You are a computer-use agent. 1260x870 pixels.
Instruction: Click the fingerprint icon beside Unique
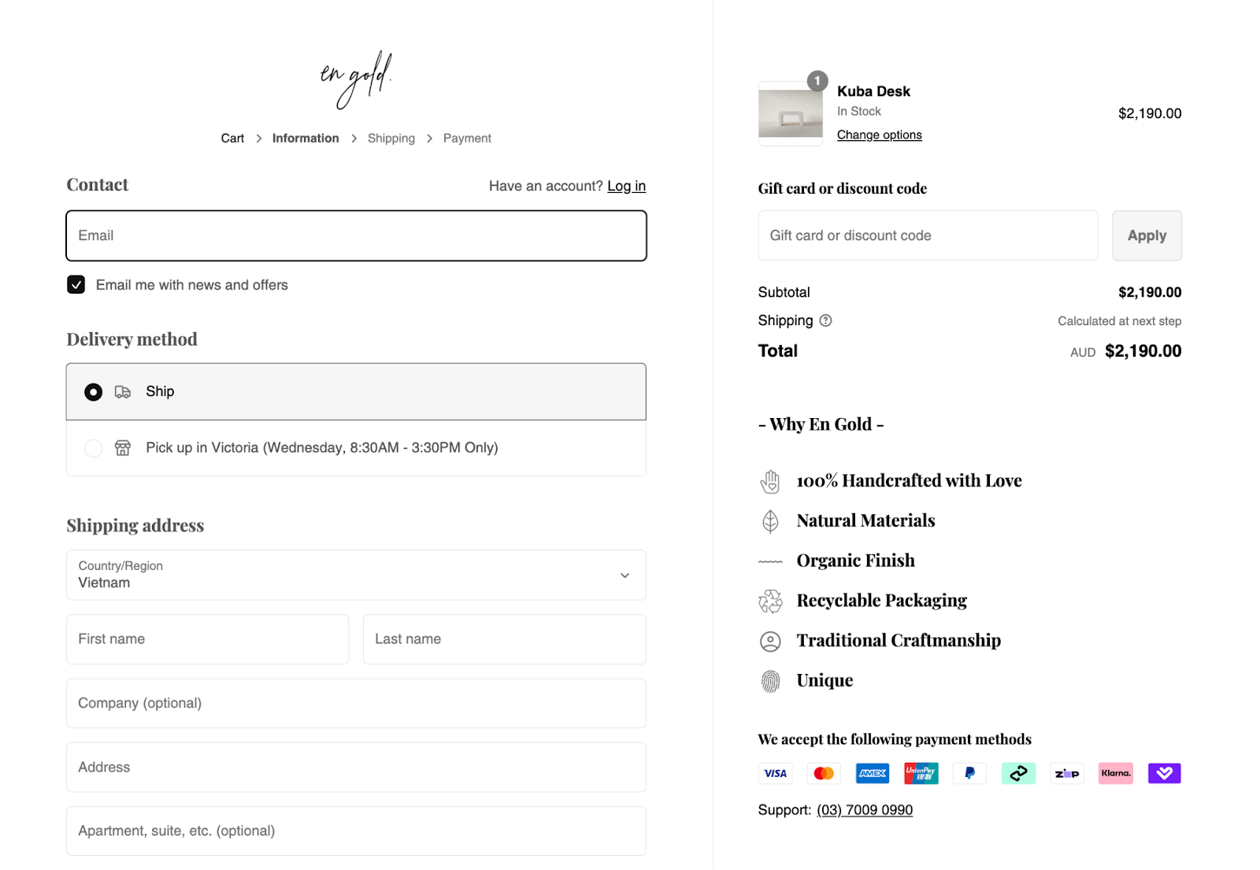coord(770,681)
